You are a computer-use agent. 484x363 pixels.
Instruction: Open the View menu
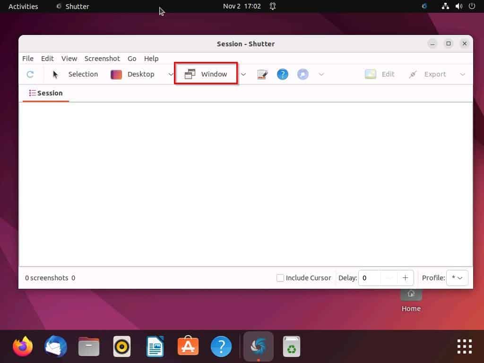pos(69,58)
